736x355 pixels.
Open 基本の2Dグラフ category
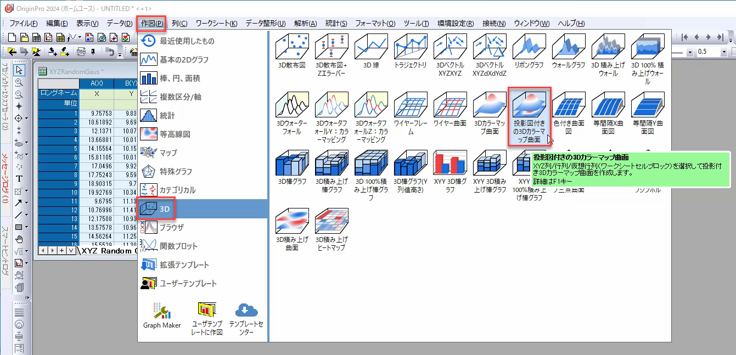point(203,59)
